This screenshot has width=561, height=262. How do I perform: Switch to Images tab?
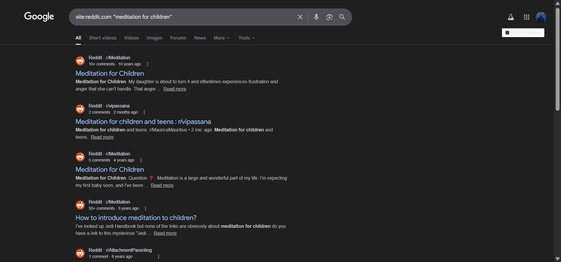coord(154,38)
